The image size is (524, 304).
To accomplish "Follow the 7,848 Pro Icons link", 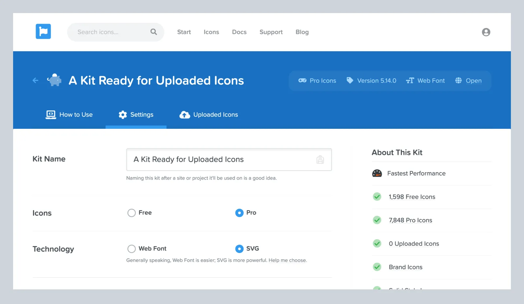I will click(x=410, y=220).
